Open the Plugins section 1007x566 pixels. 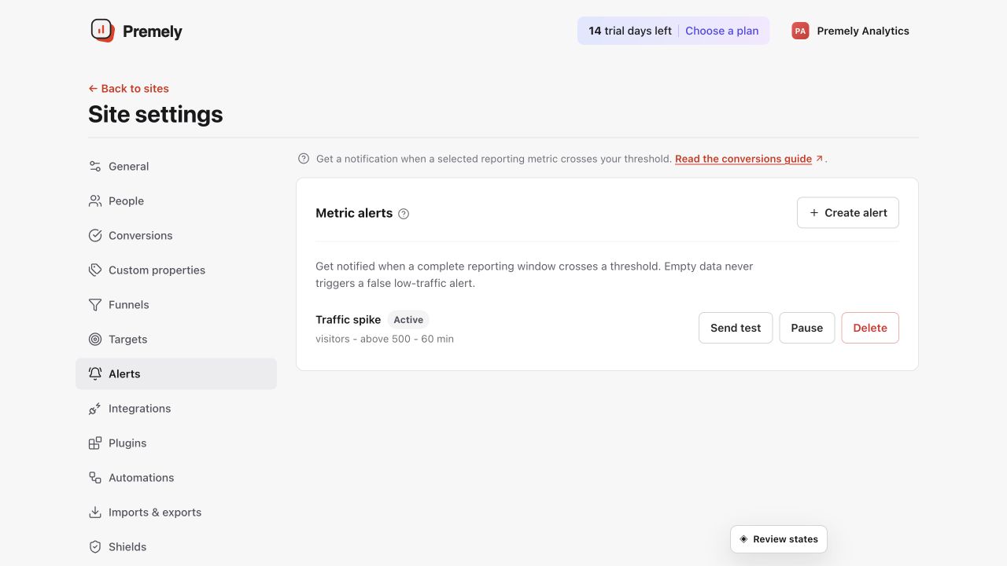[176, 443]
